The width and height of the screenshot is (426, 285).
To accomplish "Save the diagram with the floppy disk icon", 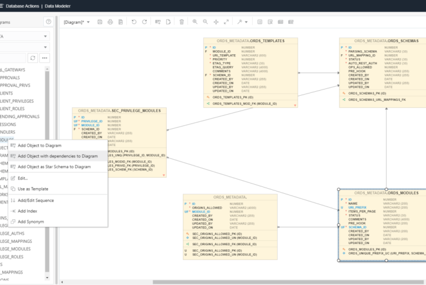I will click(100, 22).
